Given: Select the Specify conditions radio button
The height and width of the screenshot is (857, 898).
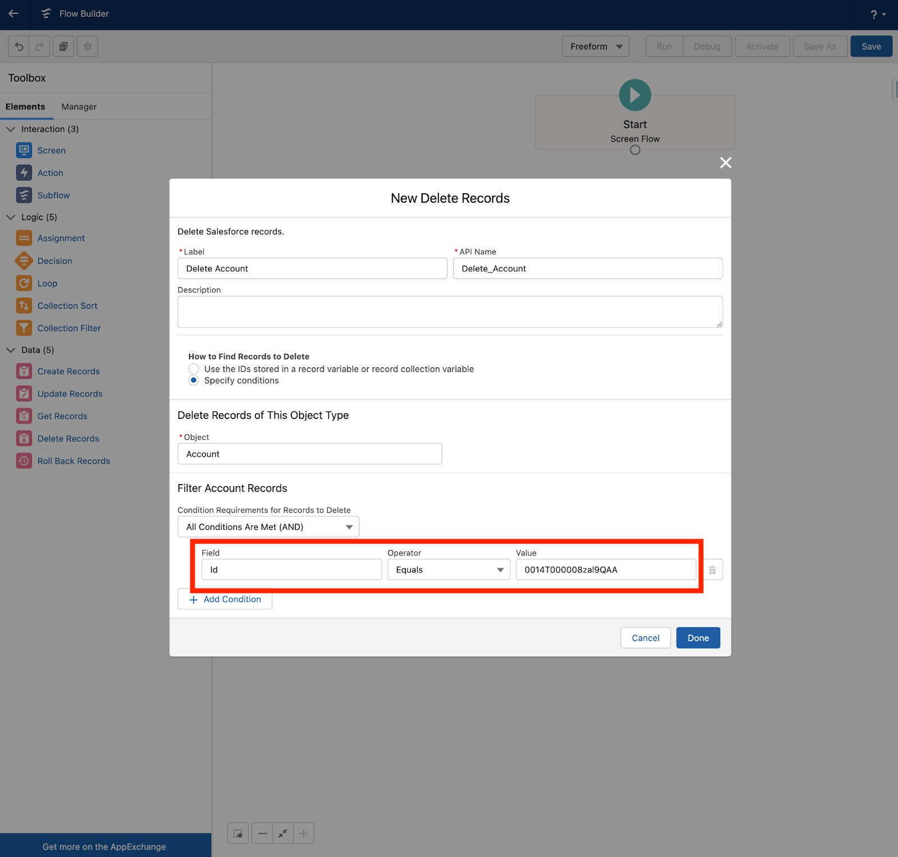Looking at the screenshot, I should (194, 380).
